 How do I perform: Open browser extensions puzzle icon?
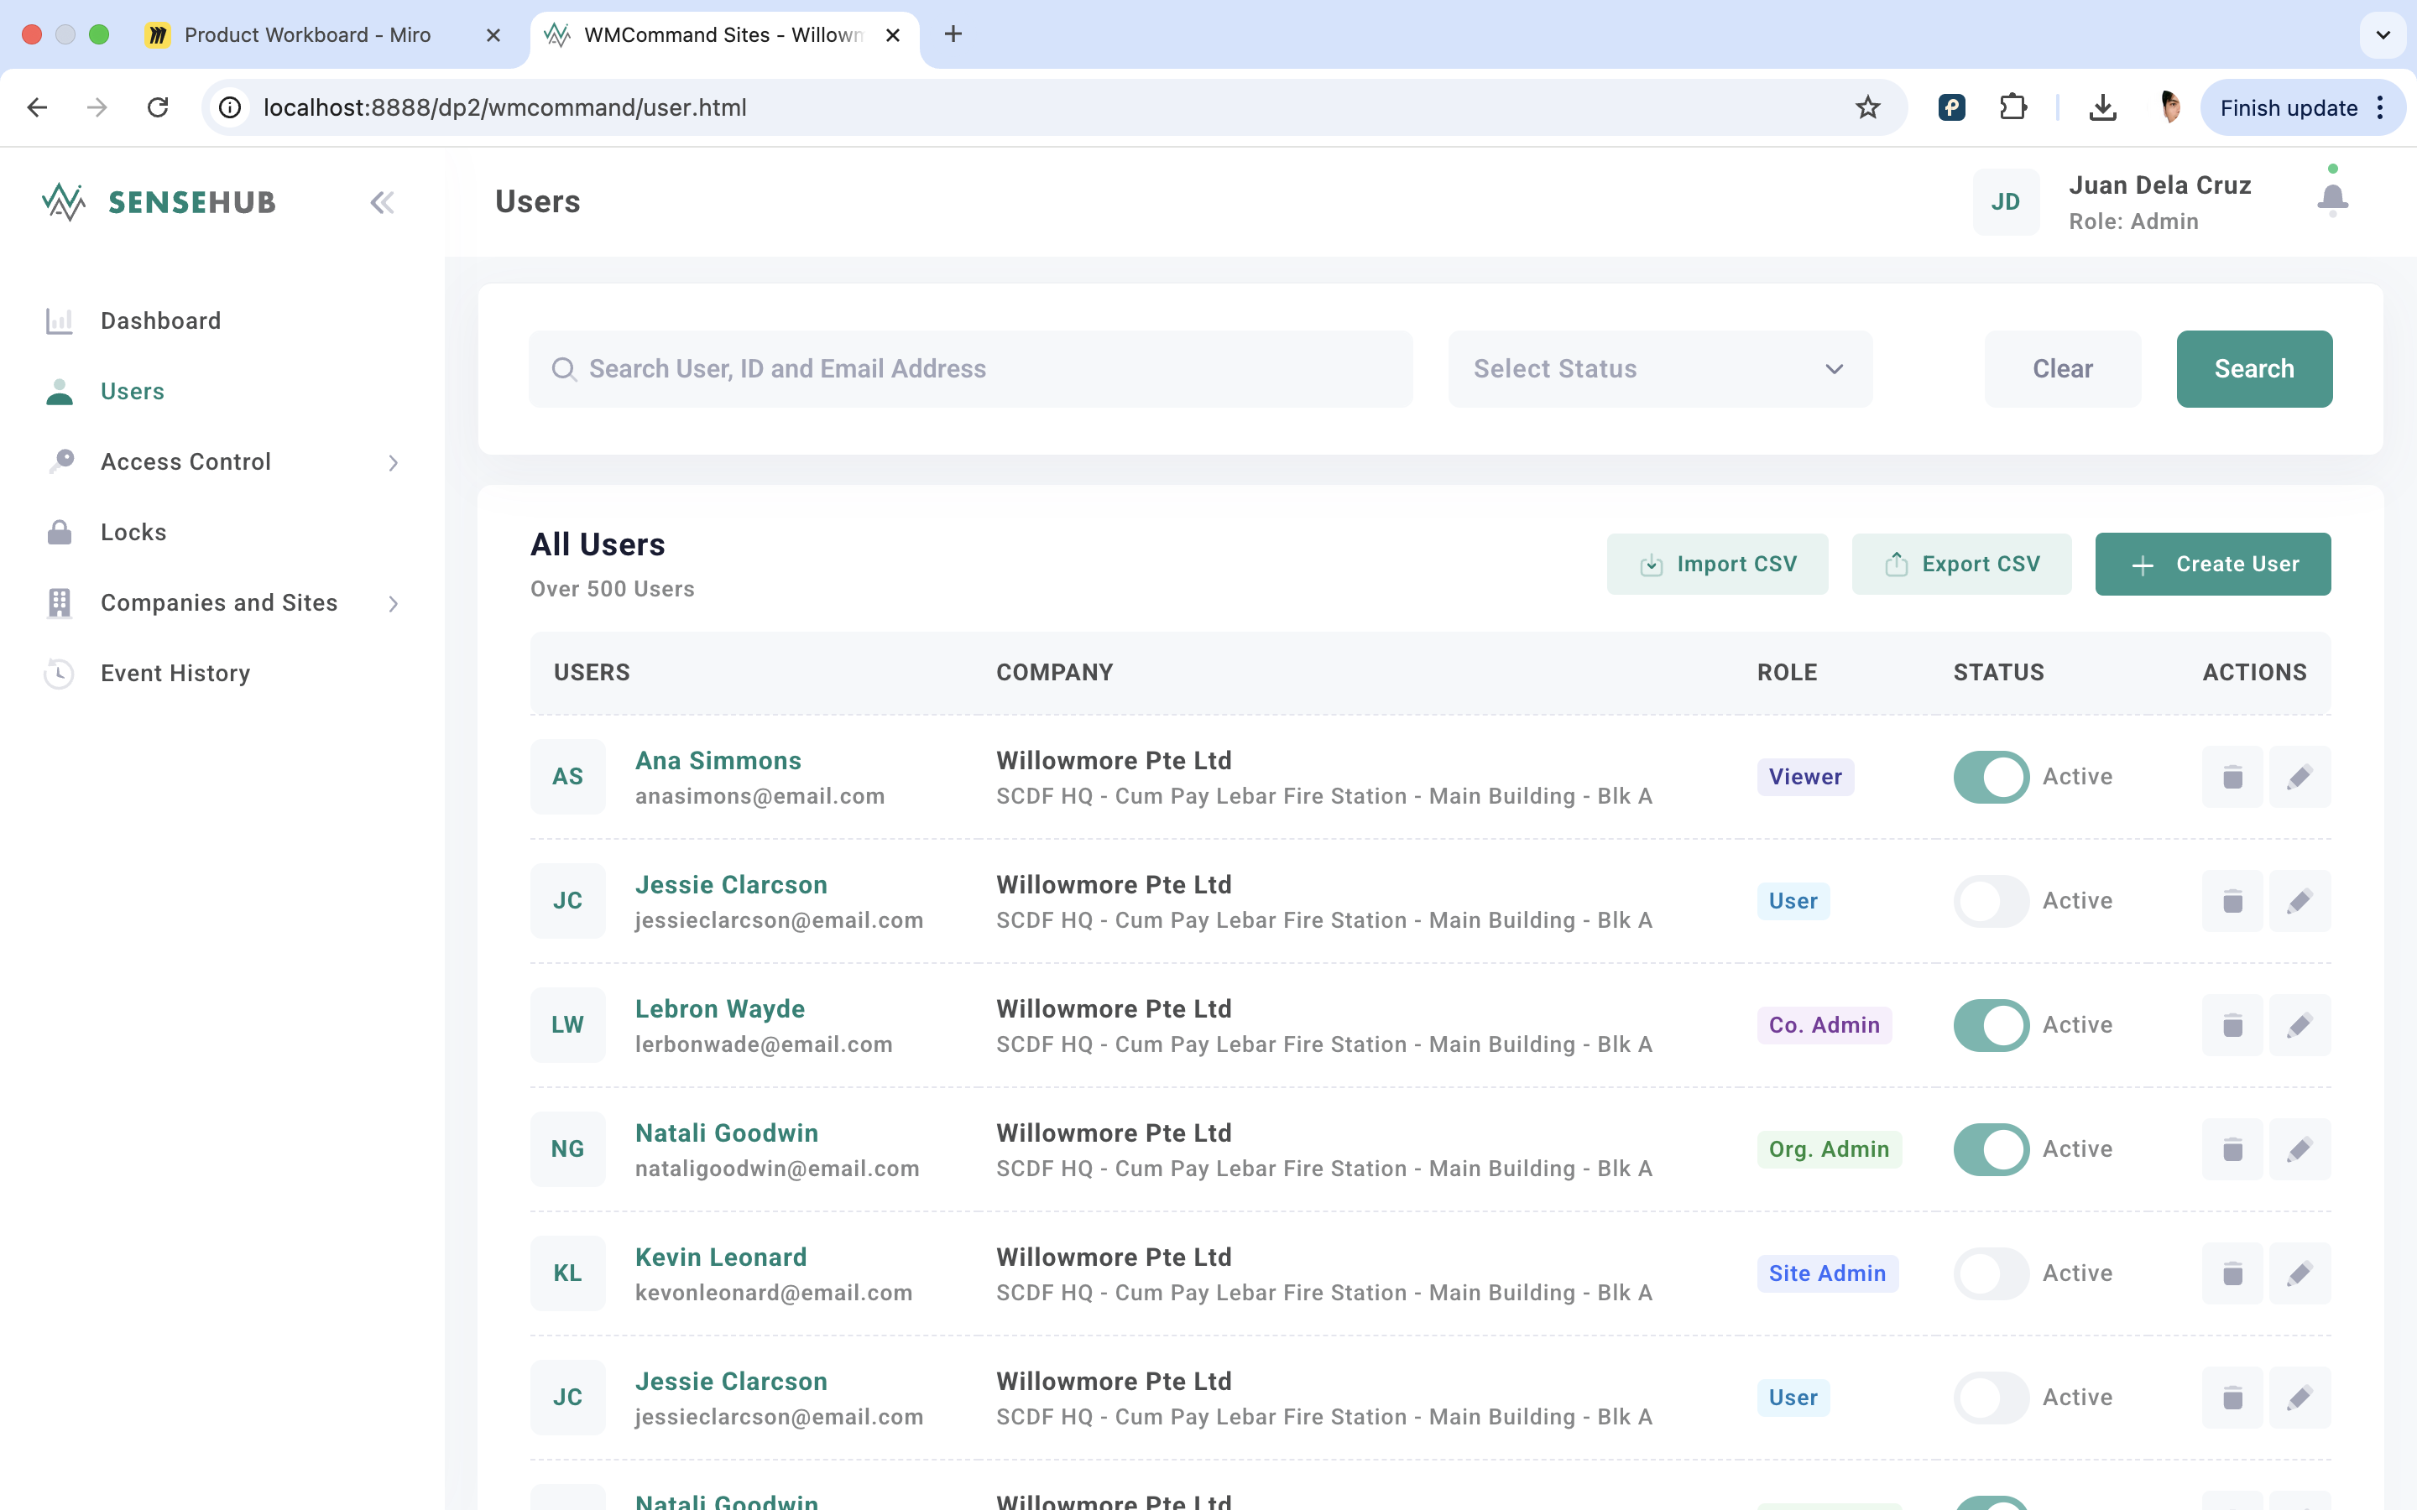[x=2012, y=108]
